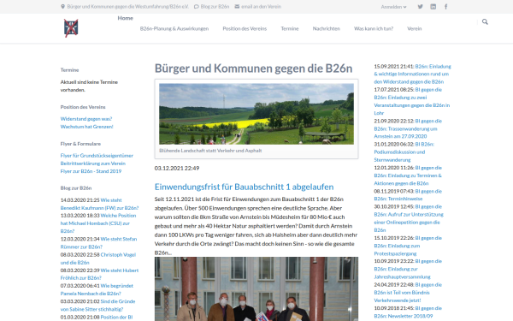The width and height of the screenshot is (513, 321).
Task: Open Trassenwanderung um Arnstein am 27.09.2020
Action: click(408, 128)
